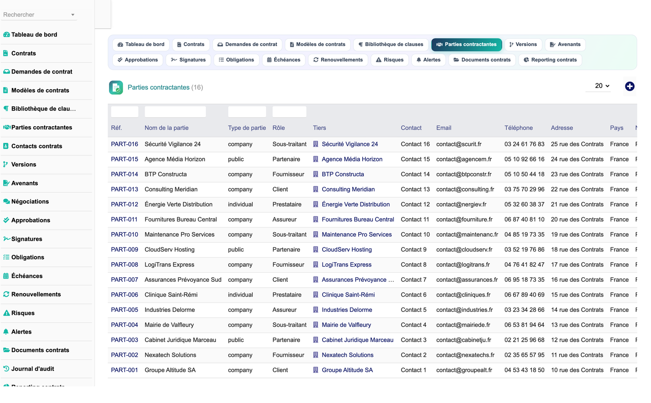Image resolution: width=651 pixels, height=403 pixels.
Task: Click the Parties contractantes header icon
Action: [116, 87]
